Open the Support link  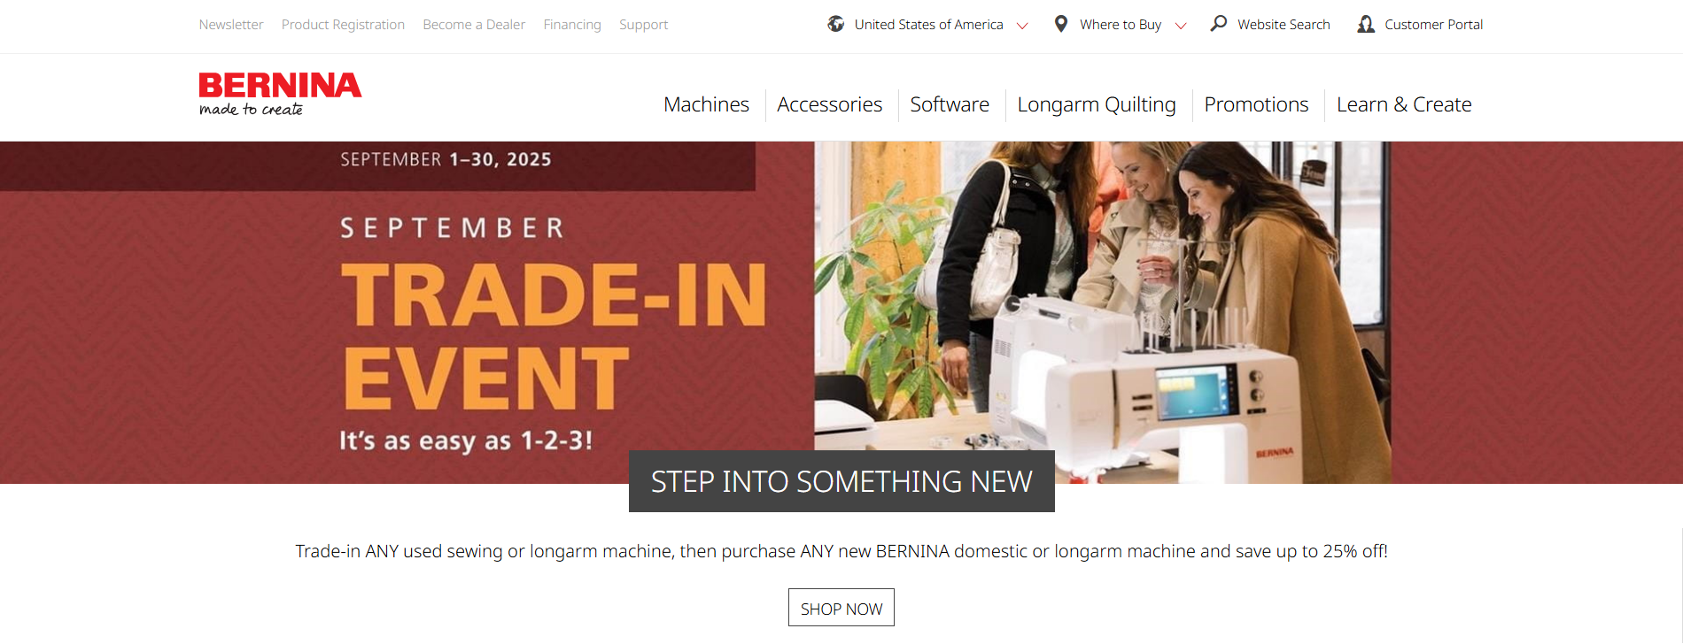pyautogui.click(x=644, y=25)
